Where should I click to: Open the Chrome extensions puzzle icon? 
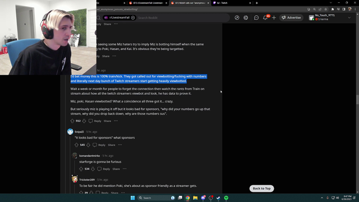(333, 9)
